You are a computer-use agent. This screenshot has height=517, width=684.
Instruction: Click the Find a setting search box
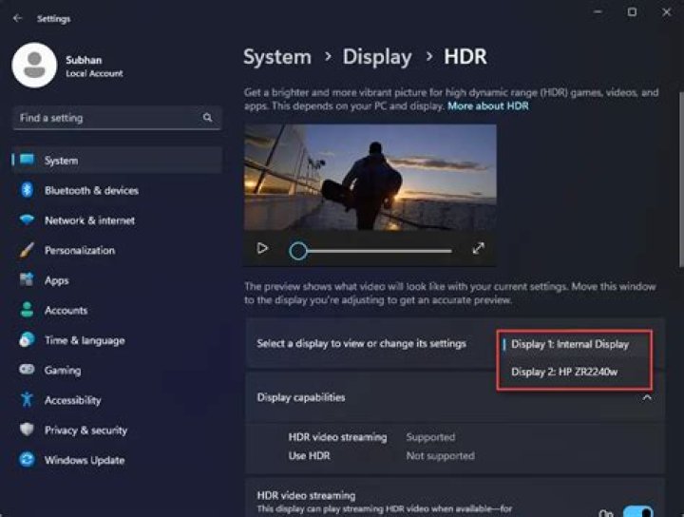pos(104,118)
